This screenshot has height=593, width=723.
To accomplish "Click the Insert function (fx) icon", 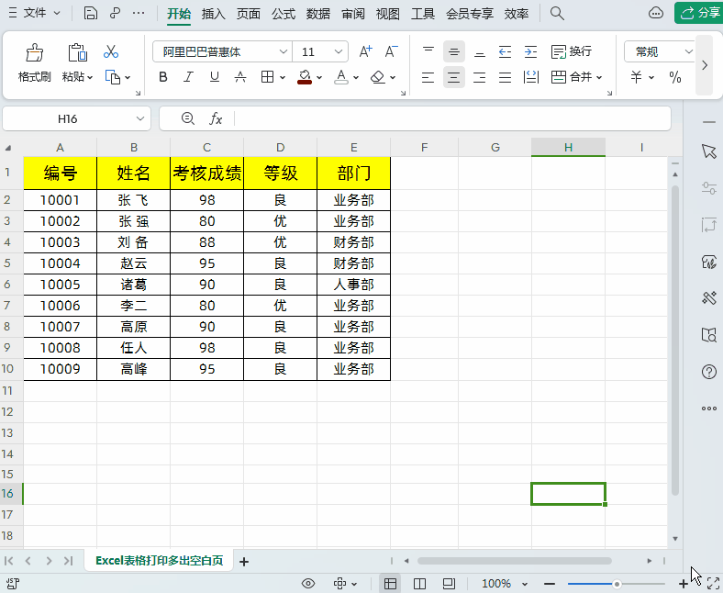I will click(x=216, y=119).
